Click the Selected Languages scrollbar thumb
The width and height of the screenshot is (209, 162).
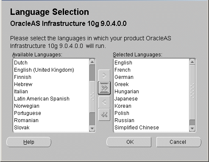192,92
